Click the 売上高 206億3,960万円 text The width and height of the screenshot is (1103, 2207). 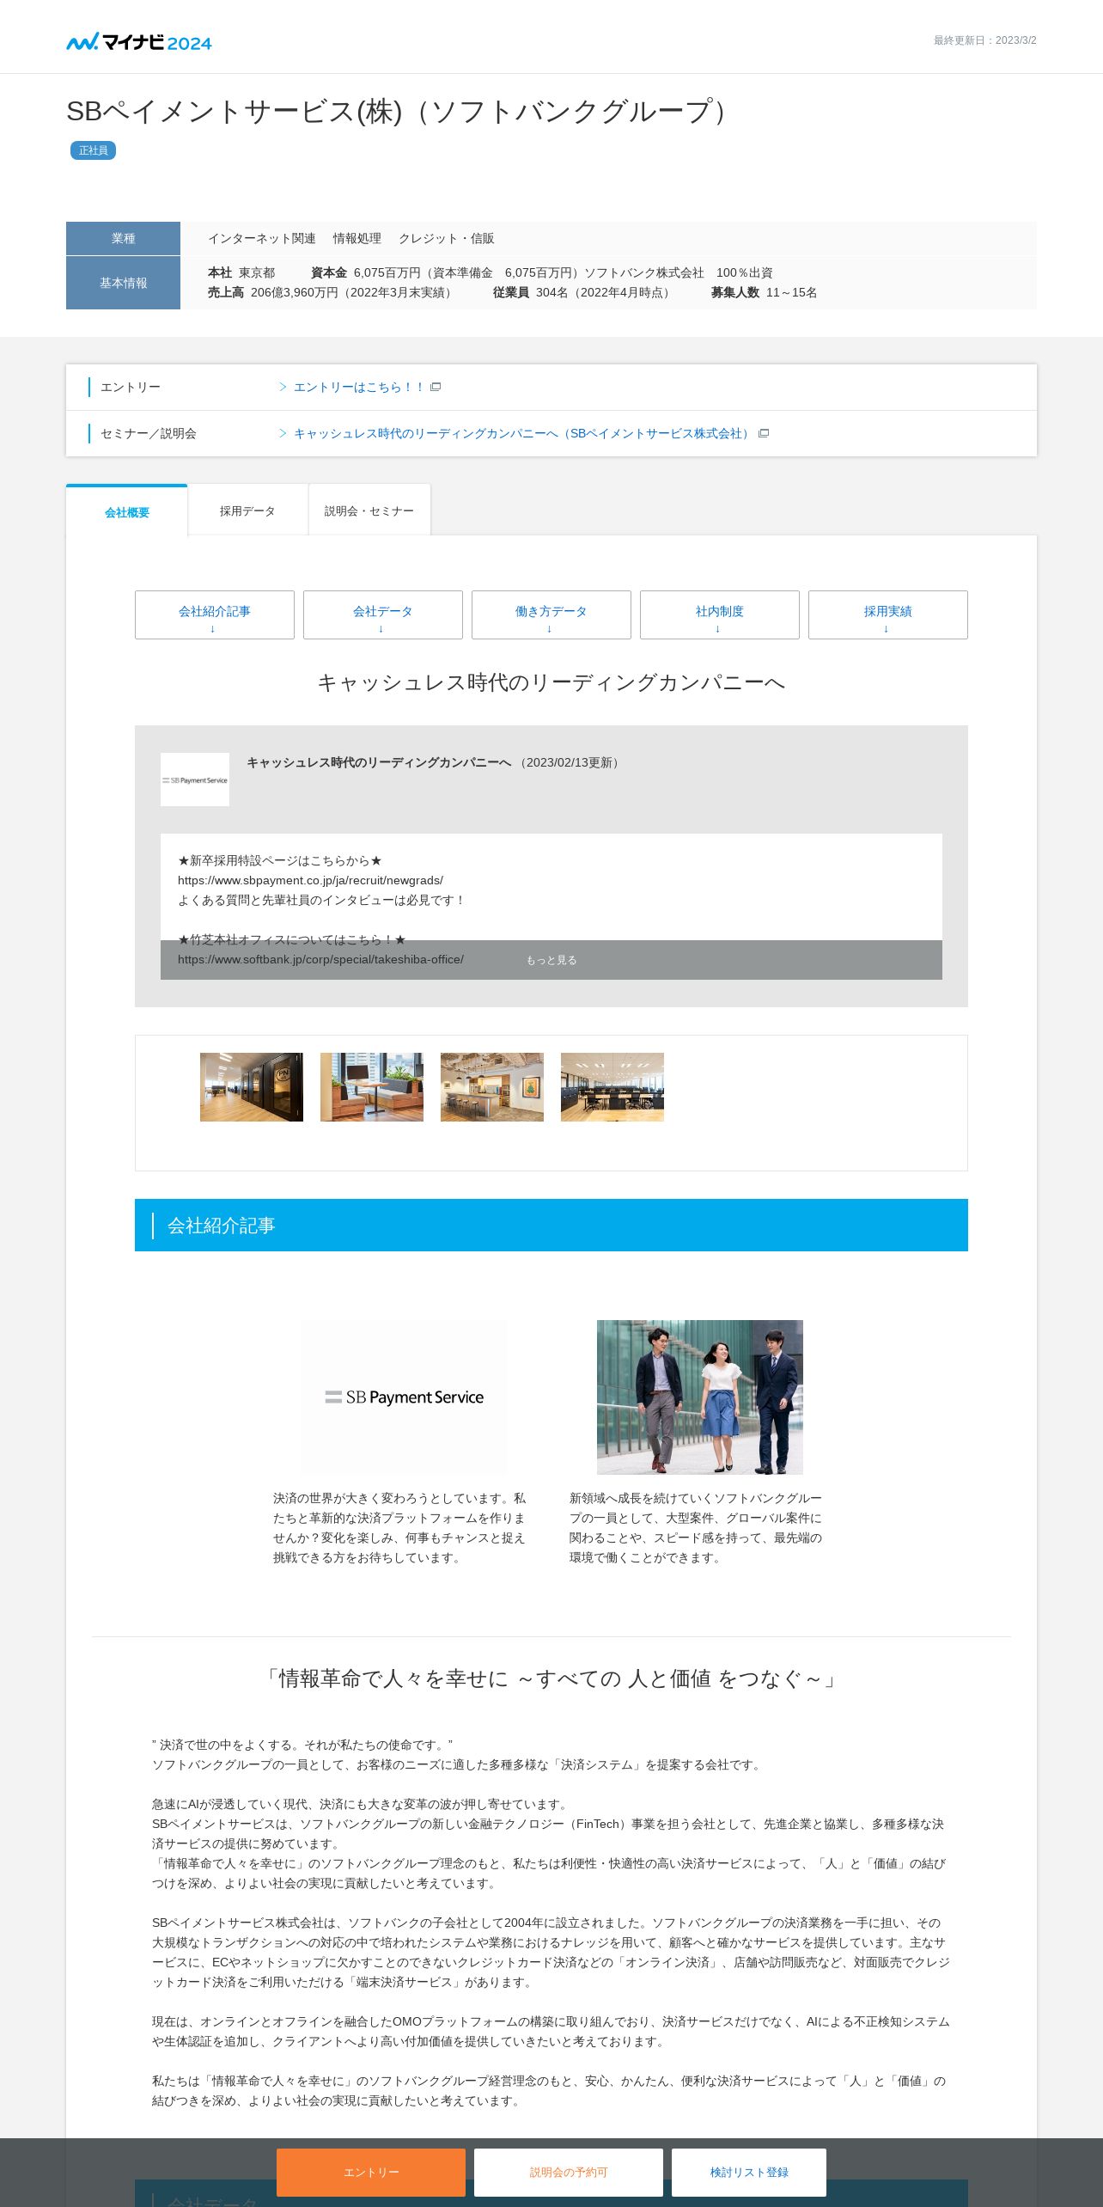coord(332,292)
